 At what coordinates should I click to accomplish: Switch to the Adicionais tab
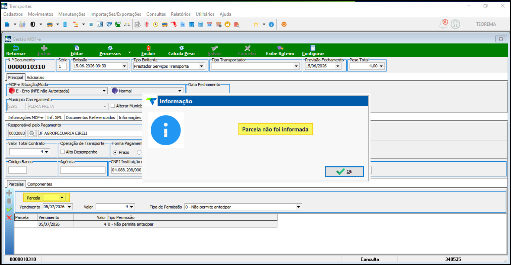[x=36, y=77]
